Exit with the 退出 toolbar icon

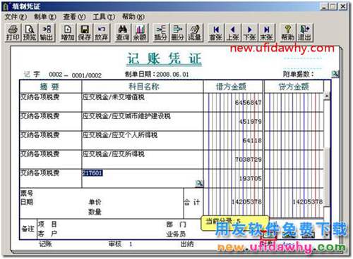pyautogui.click(x=305, y=33)
